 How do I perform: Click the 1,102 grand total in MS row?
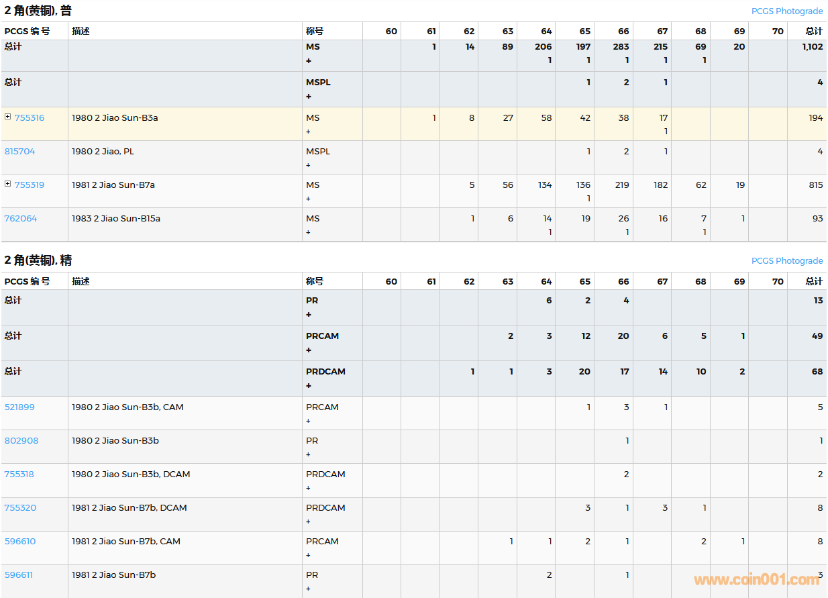click(x=812, y=47)
